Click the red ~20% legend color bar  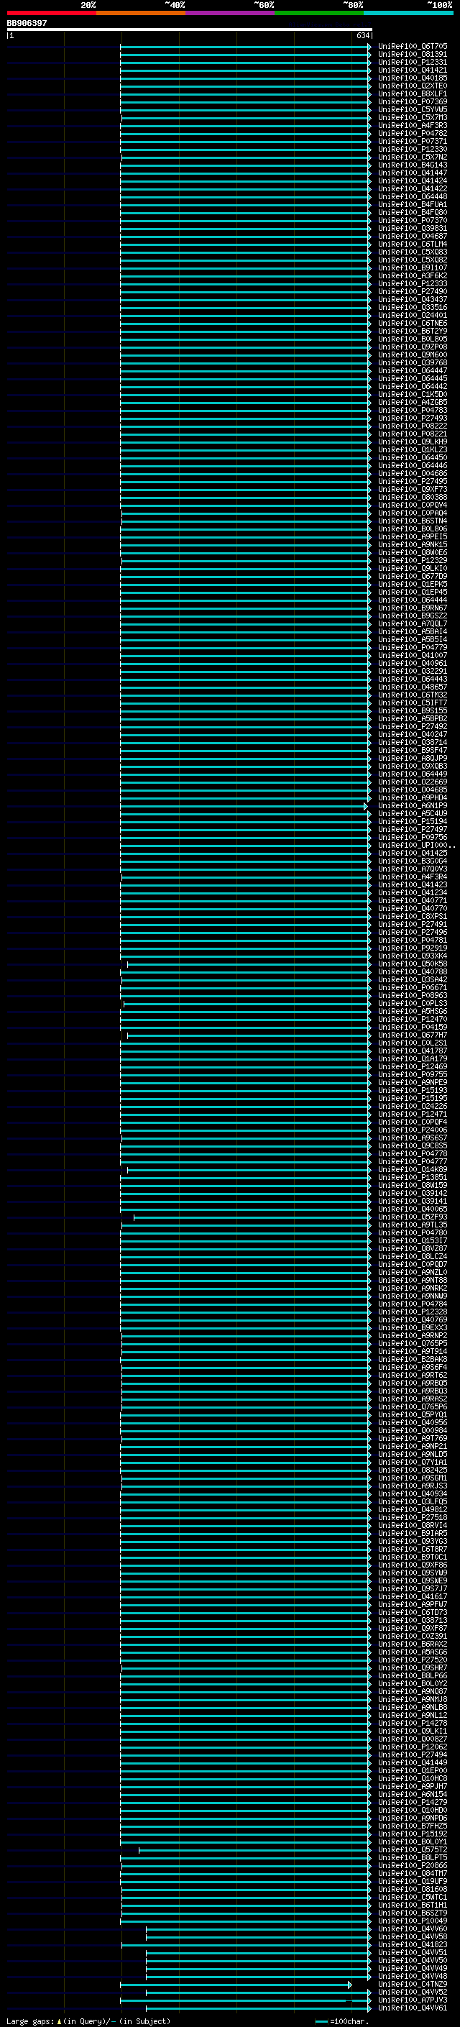coord(51,13)
